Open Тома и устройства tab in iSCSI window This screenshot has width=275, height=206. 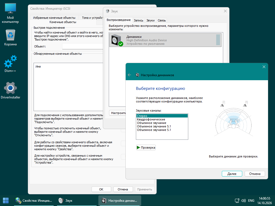coord(91,18)
